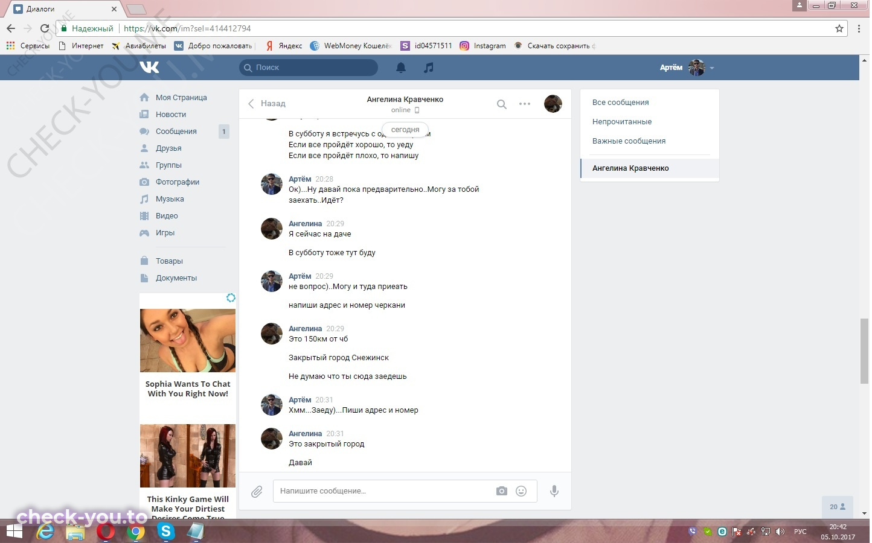This screenshot has height=543, width=872.
Task: Click the page vertical scrollbar thumb
Action: pos(864,351)
